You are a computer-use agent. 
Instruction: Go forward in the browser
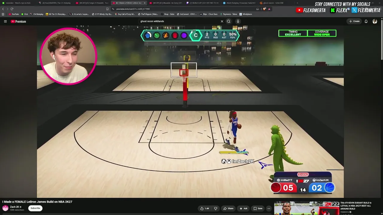[7, 9]
